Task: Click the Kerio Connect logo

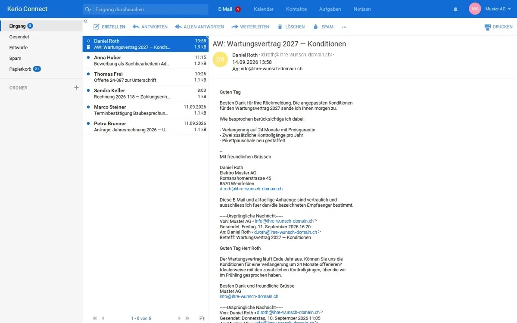Action: coord(27,9)
